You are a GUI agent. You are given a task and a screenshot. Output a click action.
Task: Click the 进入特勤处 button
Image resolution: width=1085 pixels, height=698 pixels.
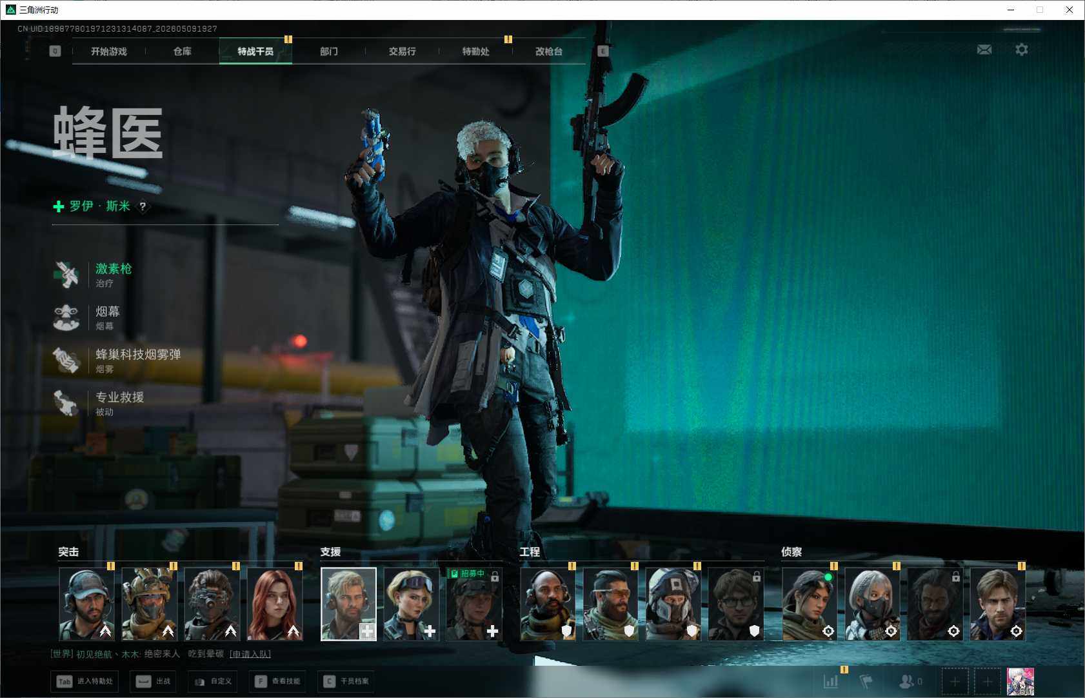[86, 681]
